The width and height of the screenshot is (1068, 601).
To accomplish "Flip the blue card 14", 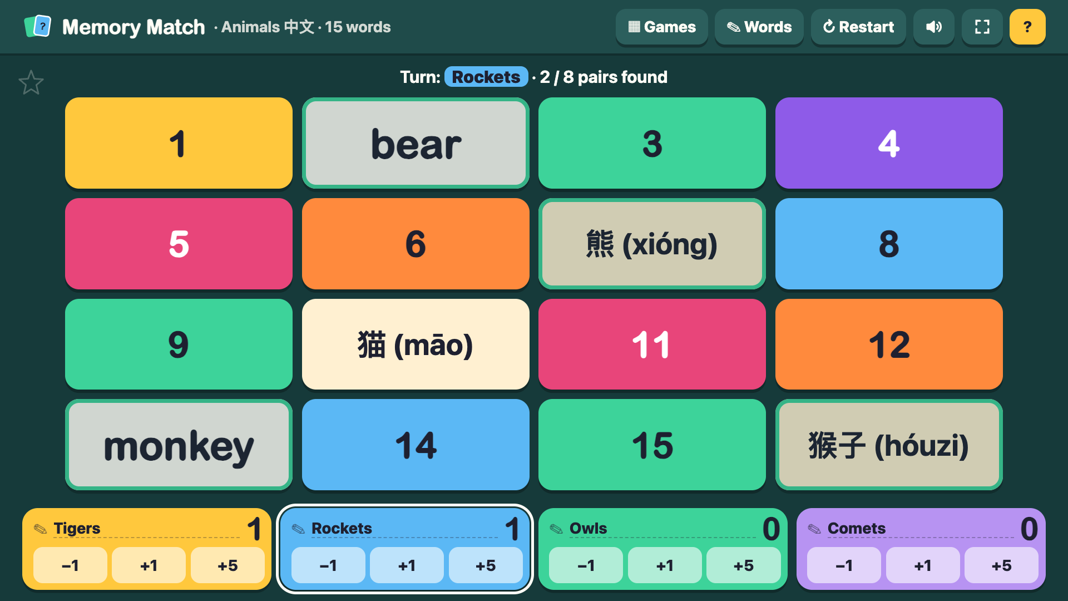I will 416,445.
